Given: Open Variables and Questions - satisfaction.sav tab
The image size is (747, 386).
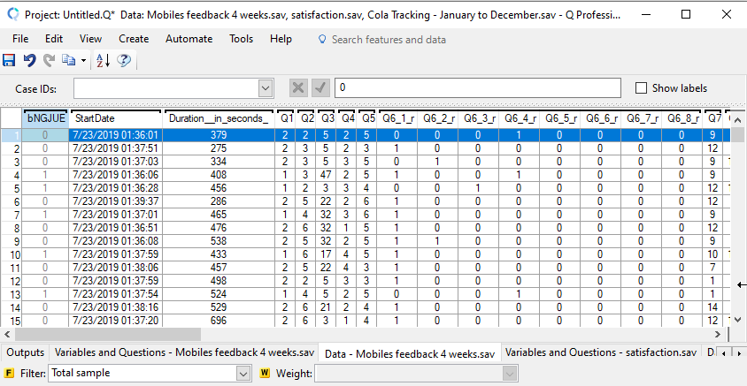Looking at the screenshot, I should point(601,352).
